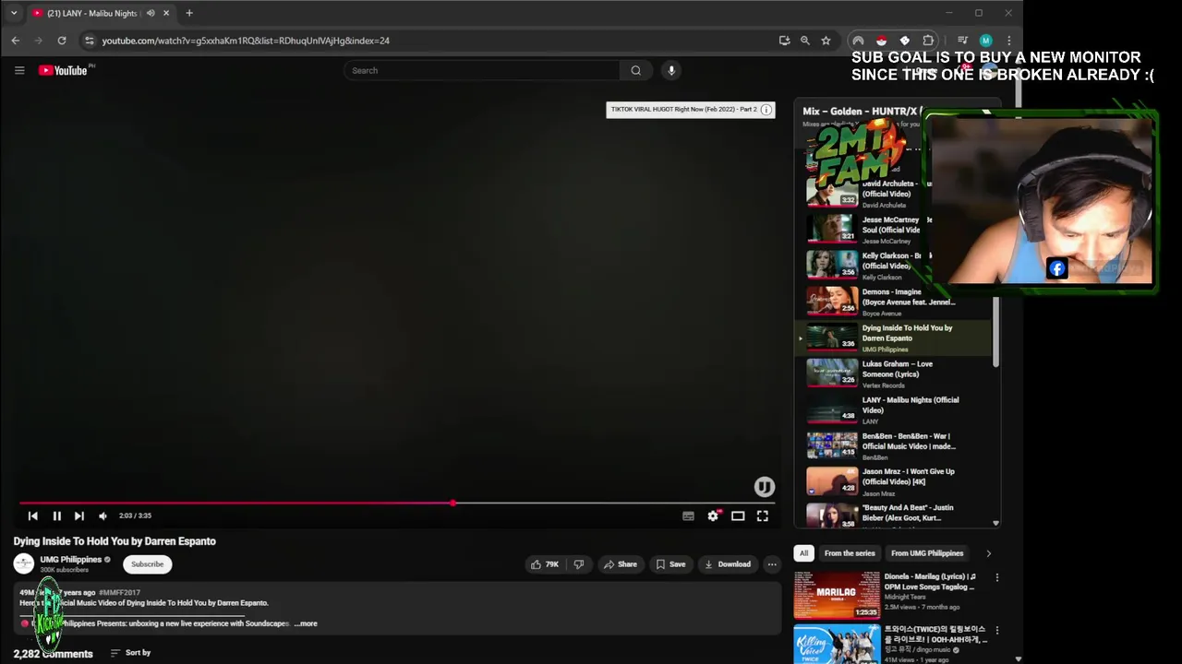
Task: Dislike the video
Action: point(579,564)
